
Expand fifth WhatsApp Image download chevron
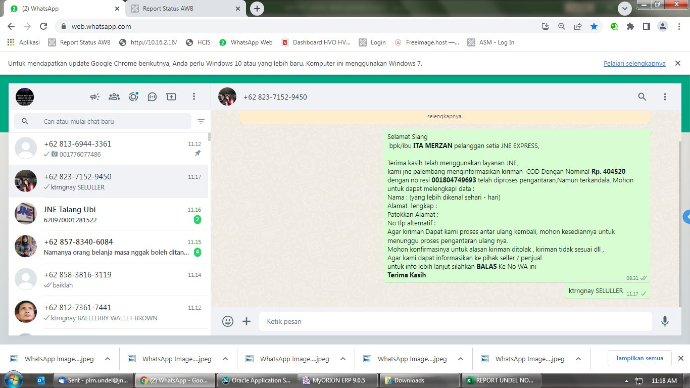578,359
